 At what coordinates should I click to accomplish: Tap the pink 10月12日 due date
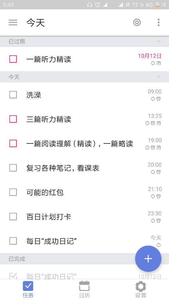[x=150, y=56]
